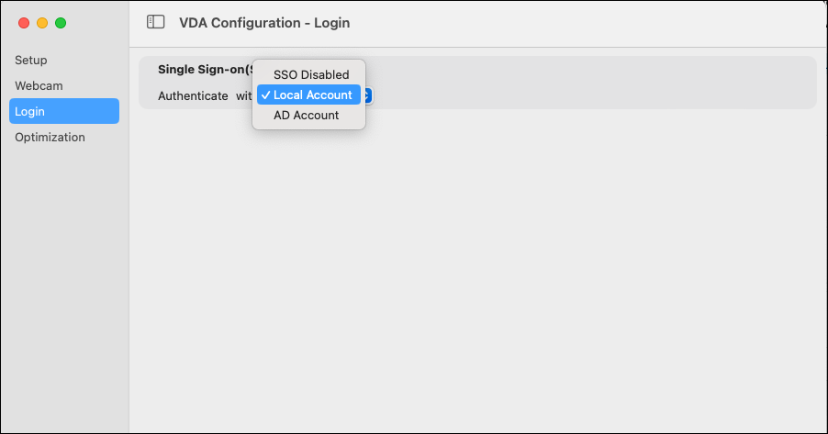The image size is (828, 434).
Task: Choose SSO Disabled from the menu
Action: coord(311,74)
